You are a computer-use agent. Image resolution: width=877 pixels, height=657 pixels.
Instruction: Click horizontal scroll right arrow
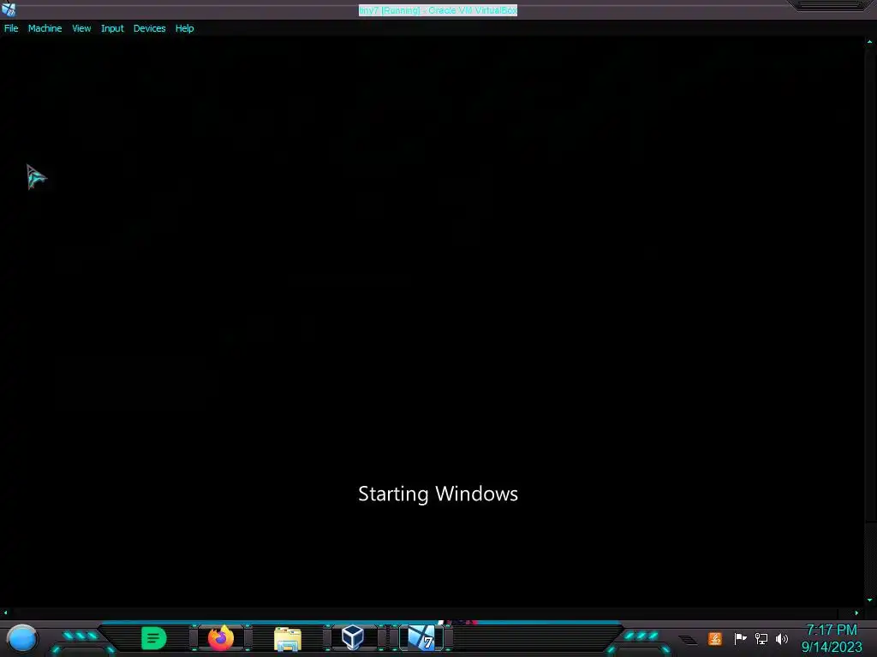[x=856, y=613]
